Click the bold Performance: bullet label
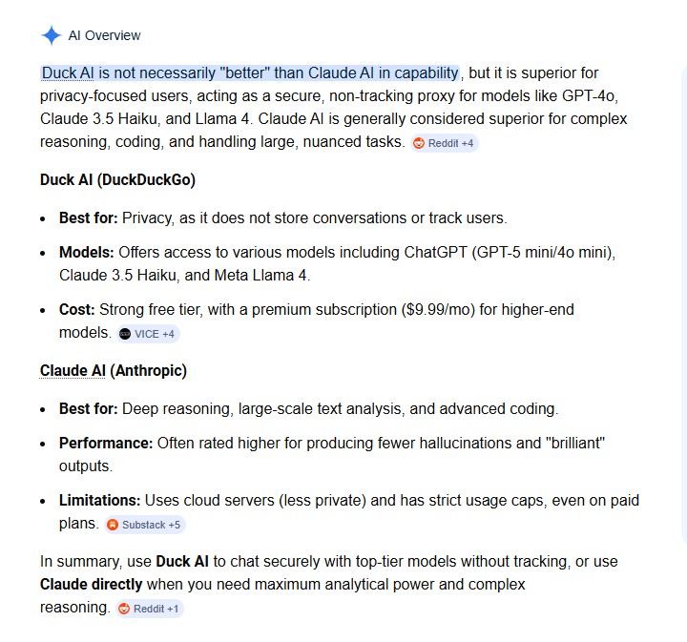Viewport: 687px width, 642px height. pyautogui.click(x=106, y=443)
